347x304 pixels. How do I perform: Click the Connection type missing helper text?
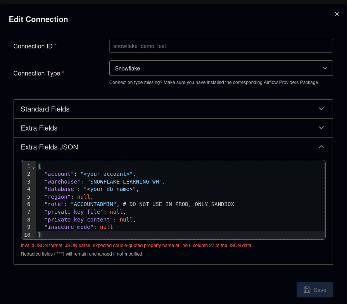tap(214, 82)
